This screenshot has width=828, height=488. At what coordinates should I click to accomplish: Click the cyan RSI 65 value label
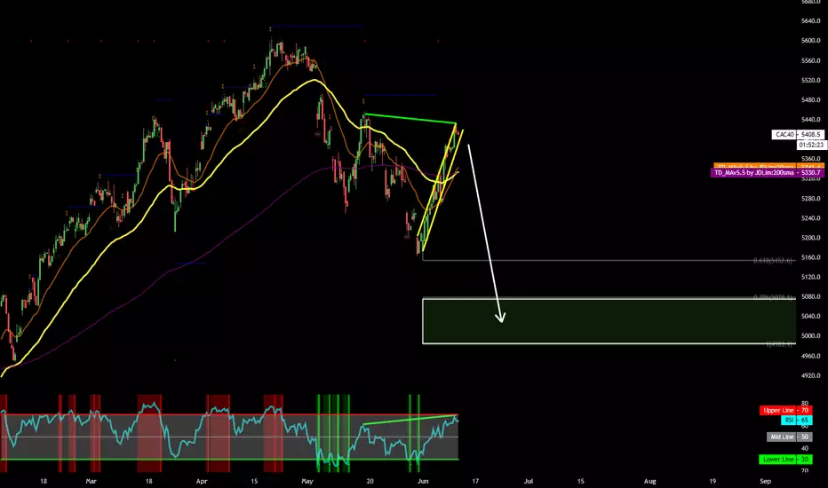coord(796,421)
